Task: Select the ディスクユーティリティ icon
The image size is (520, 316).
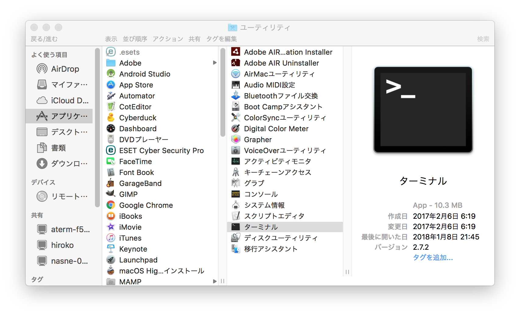Action: tap(236, 238)
